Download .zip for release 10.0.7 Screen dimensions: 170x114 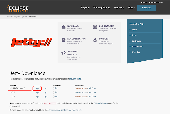coord(37,93)
